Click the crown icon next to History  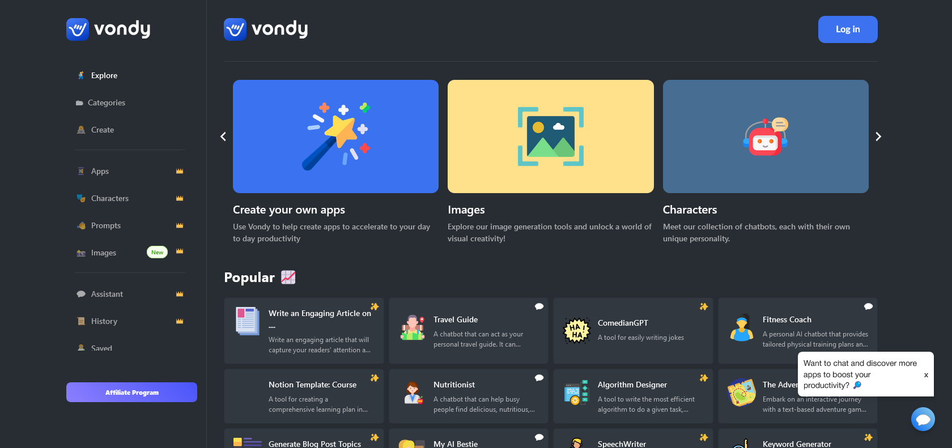pyautogui.click(x=180, y=321)
